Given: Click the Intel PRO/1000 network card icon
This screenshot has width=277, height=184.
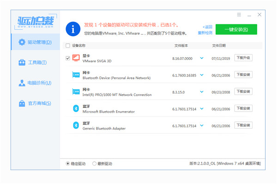Looking at the screenshot, I should [x=76, y=92].
